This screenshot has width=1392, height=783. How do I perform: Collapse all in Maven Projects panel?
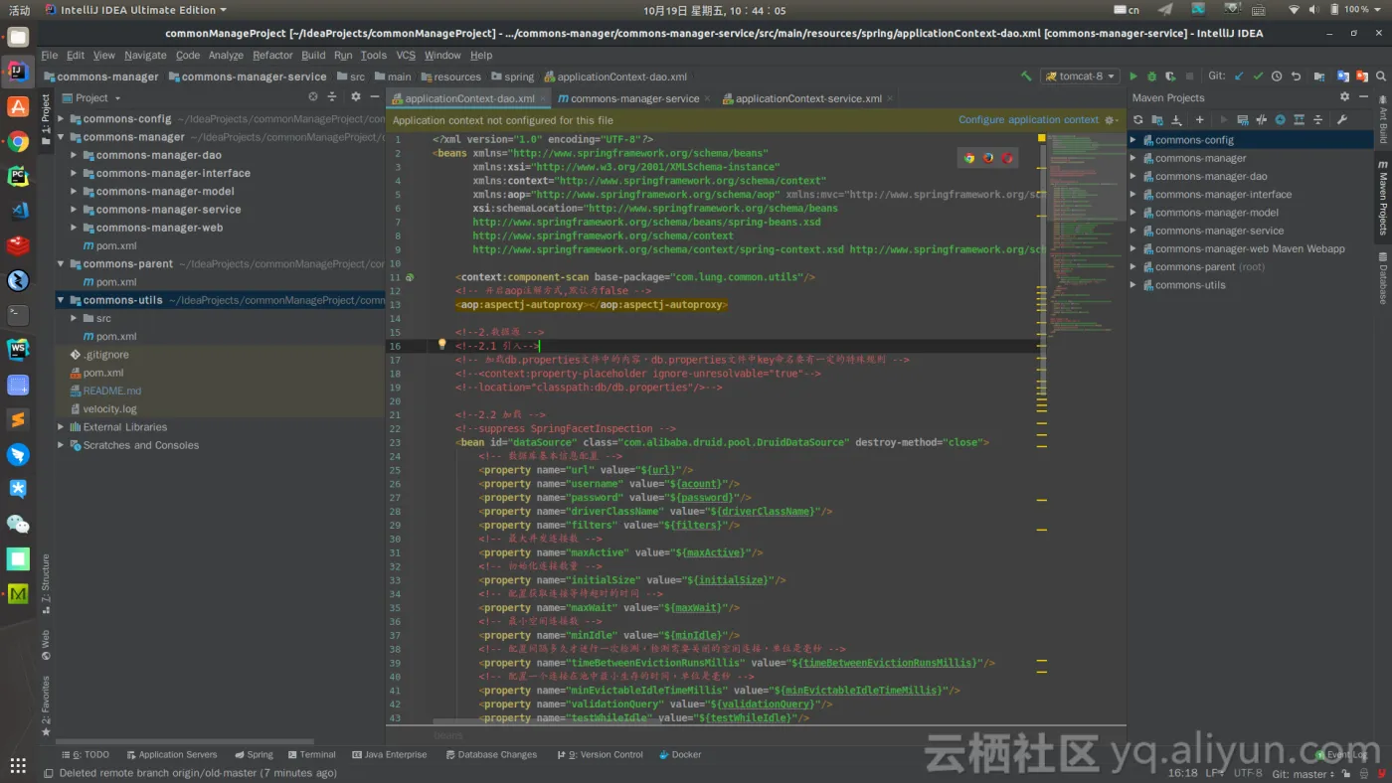[1317, 119]
